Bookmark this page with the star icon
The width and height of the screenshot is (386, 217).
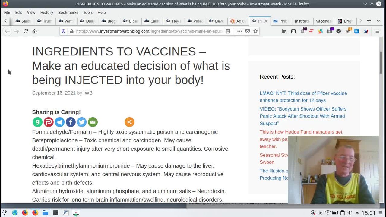click(x=255, y=31)
